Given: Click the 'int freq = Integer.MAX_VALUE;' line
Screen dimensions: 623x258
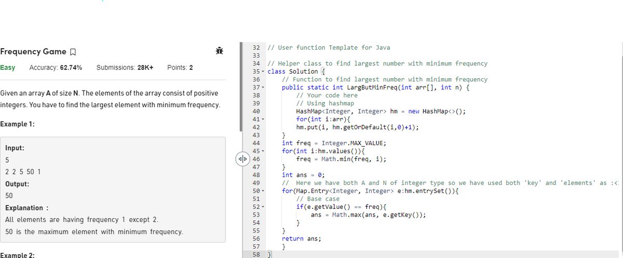Looking at the screenshot, I should coord(334,143).
